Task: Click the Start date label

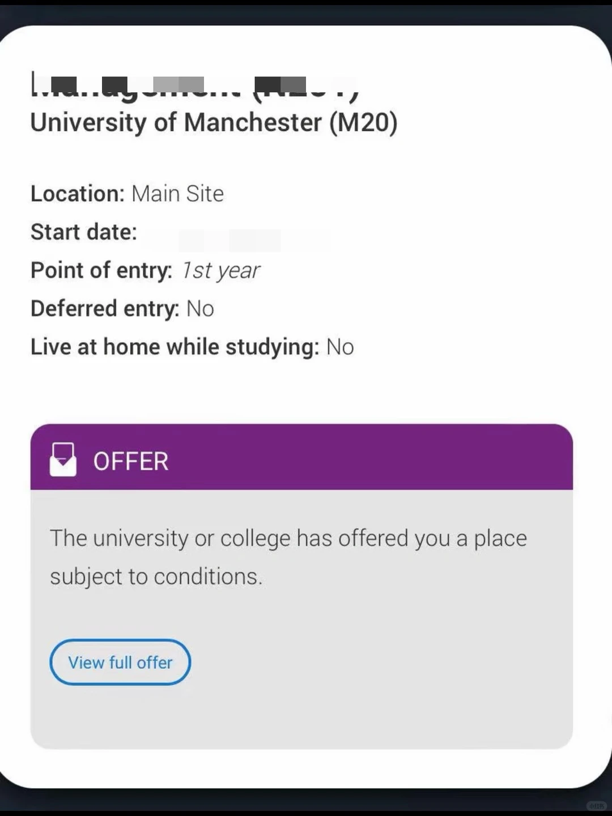Action: click(x=84, y=232)
